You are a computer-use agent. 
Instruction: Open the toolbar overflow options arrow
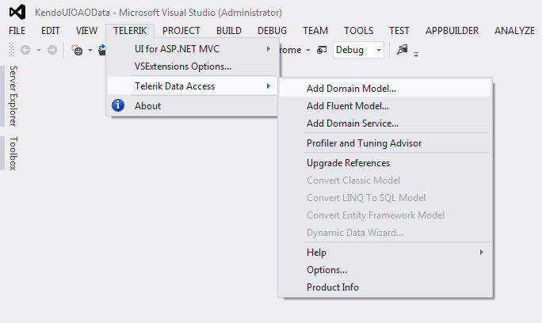[416, 54]
